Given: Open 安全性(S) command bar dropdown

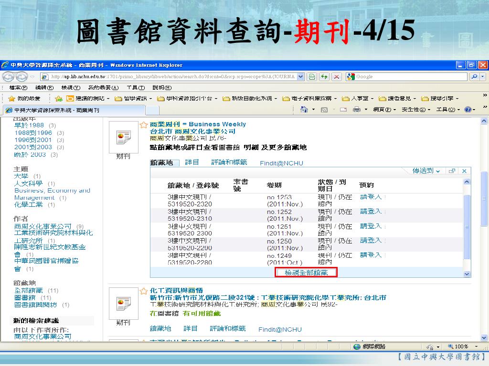Looking at the screenshot, I should tap(416, 110).
